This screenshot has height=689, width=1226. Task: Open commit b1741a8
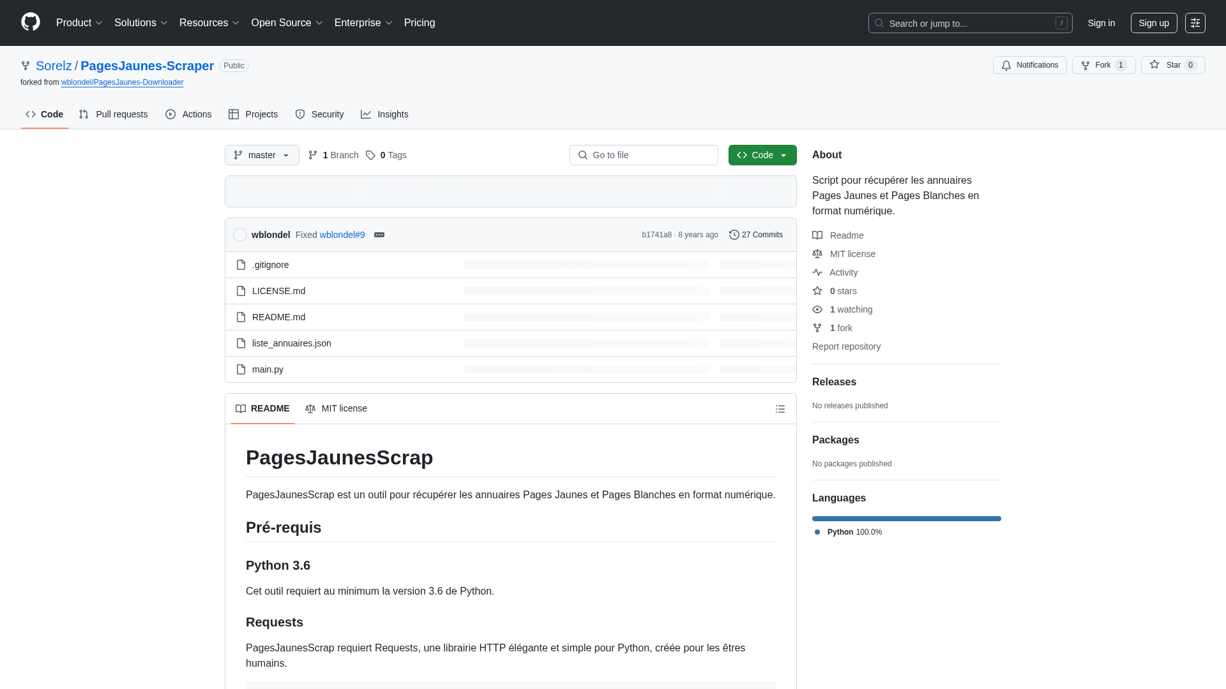tap(656, 235)
